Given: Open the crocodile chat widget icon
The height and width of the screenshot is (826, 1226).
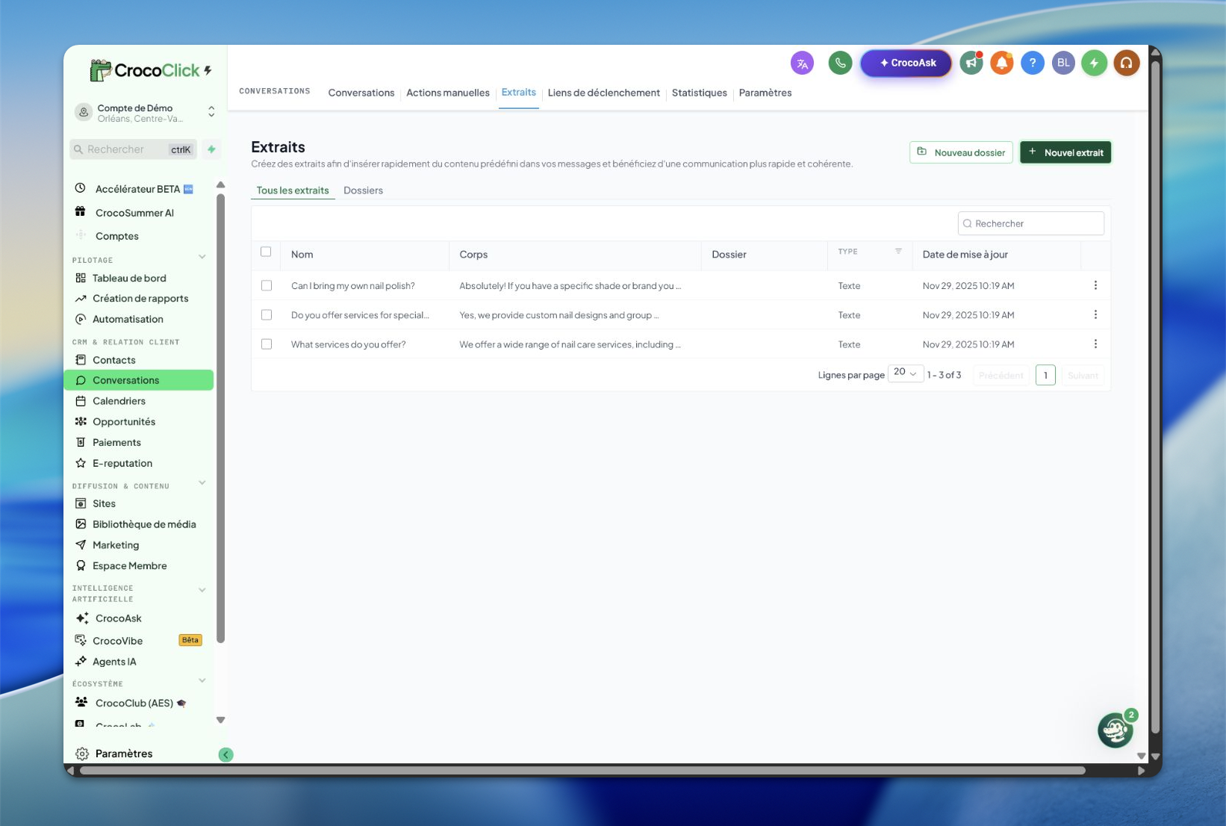Looking at the screenshot, I should click(x=1115, y=730).
